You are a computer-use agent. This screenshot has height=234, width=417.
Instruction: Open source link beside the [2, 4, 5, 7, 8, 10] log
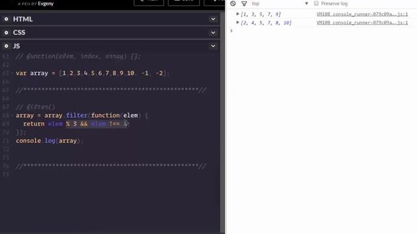[x=362, y=23]
